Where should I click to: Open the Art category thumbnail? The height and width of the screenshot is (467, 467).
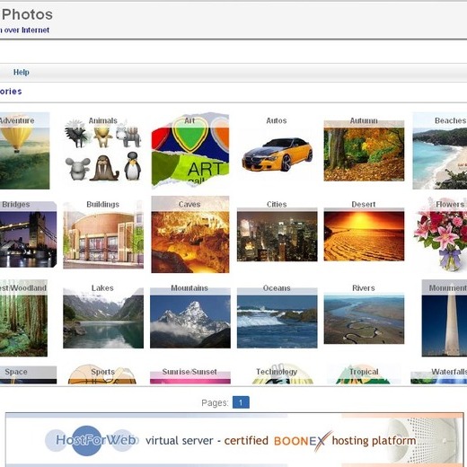190,151
